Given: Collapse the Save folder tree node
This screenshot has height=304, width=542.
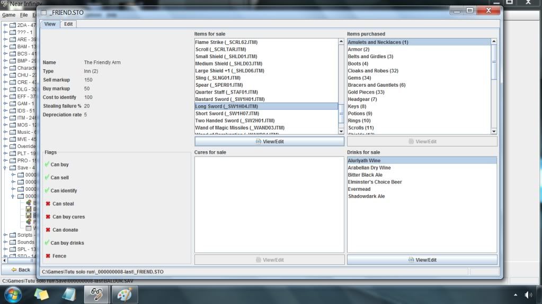Looking at the screenshot, I should pyautogui.click(x=5, y=168).
